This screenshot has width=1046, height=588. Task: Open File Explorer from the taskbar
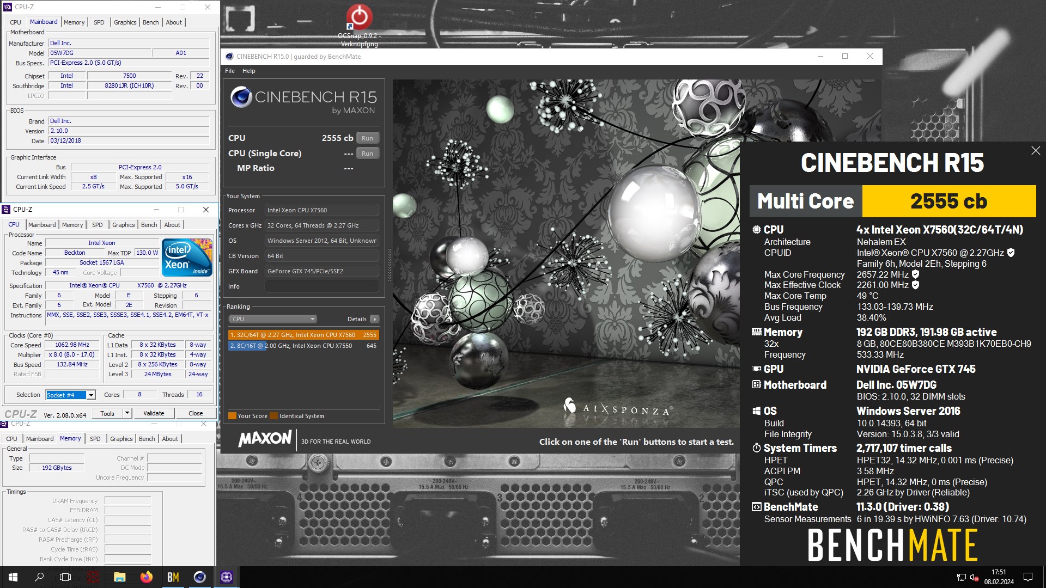119,577
